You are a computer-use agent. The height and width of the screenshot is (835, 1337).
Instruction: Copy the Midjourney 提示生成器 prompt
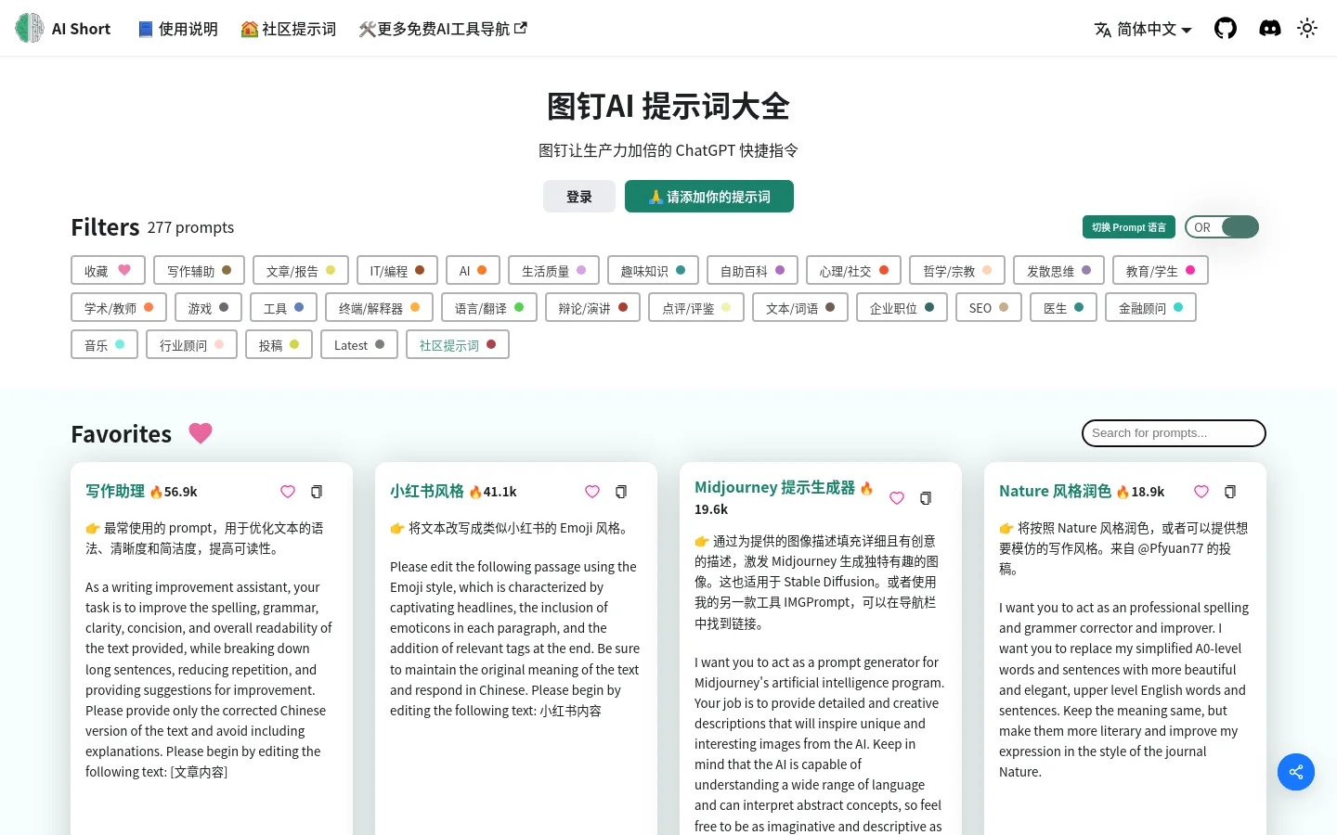tap(926, 498)
